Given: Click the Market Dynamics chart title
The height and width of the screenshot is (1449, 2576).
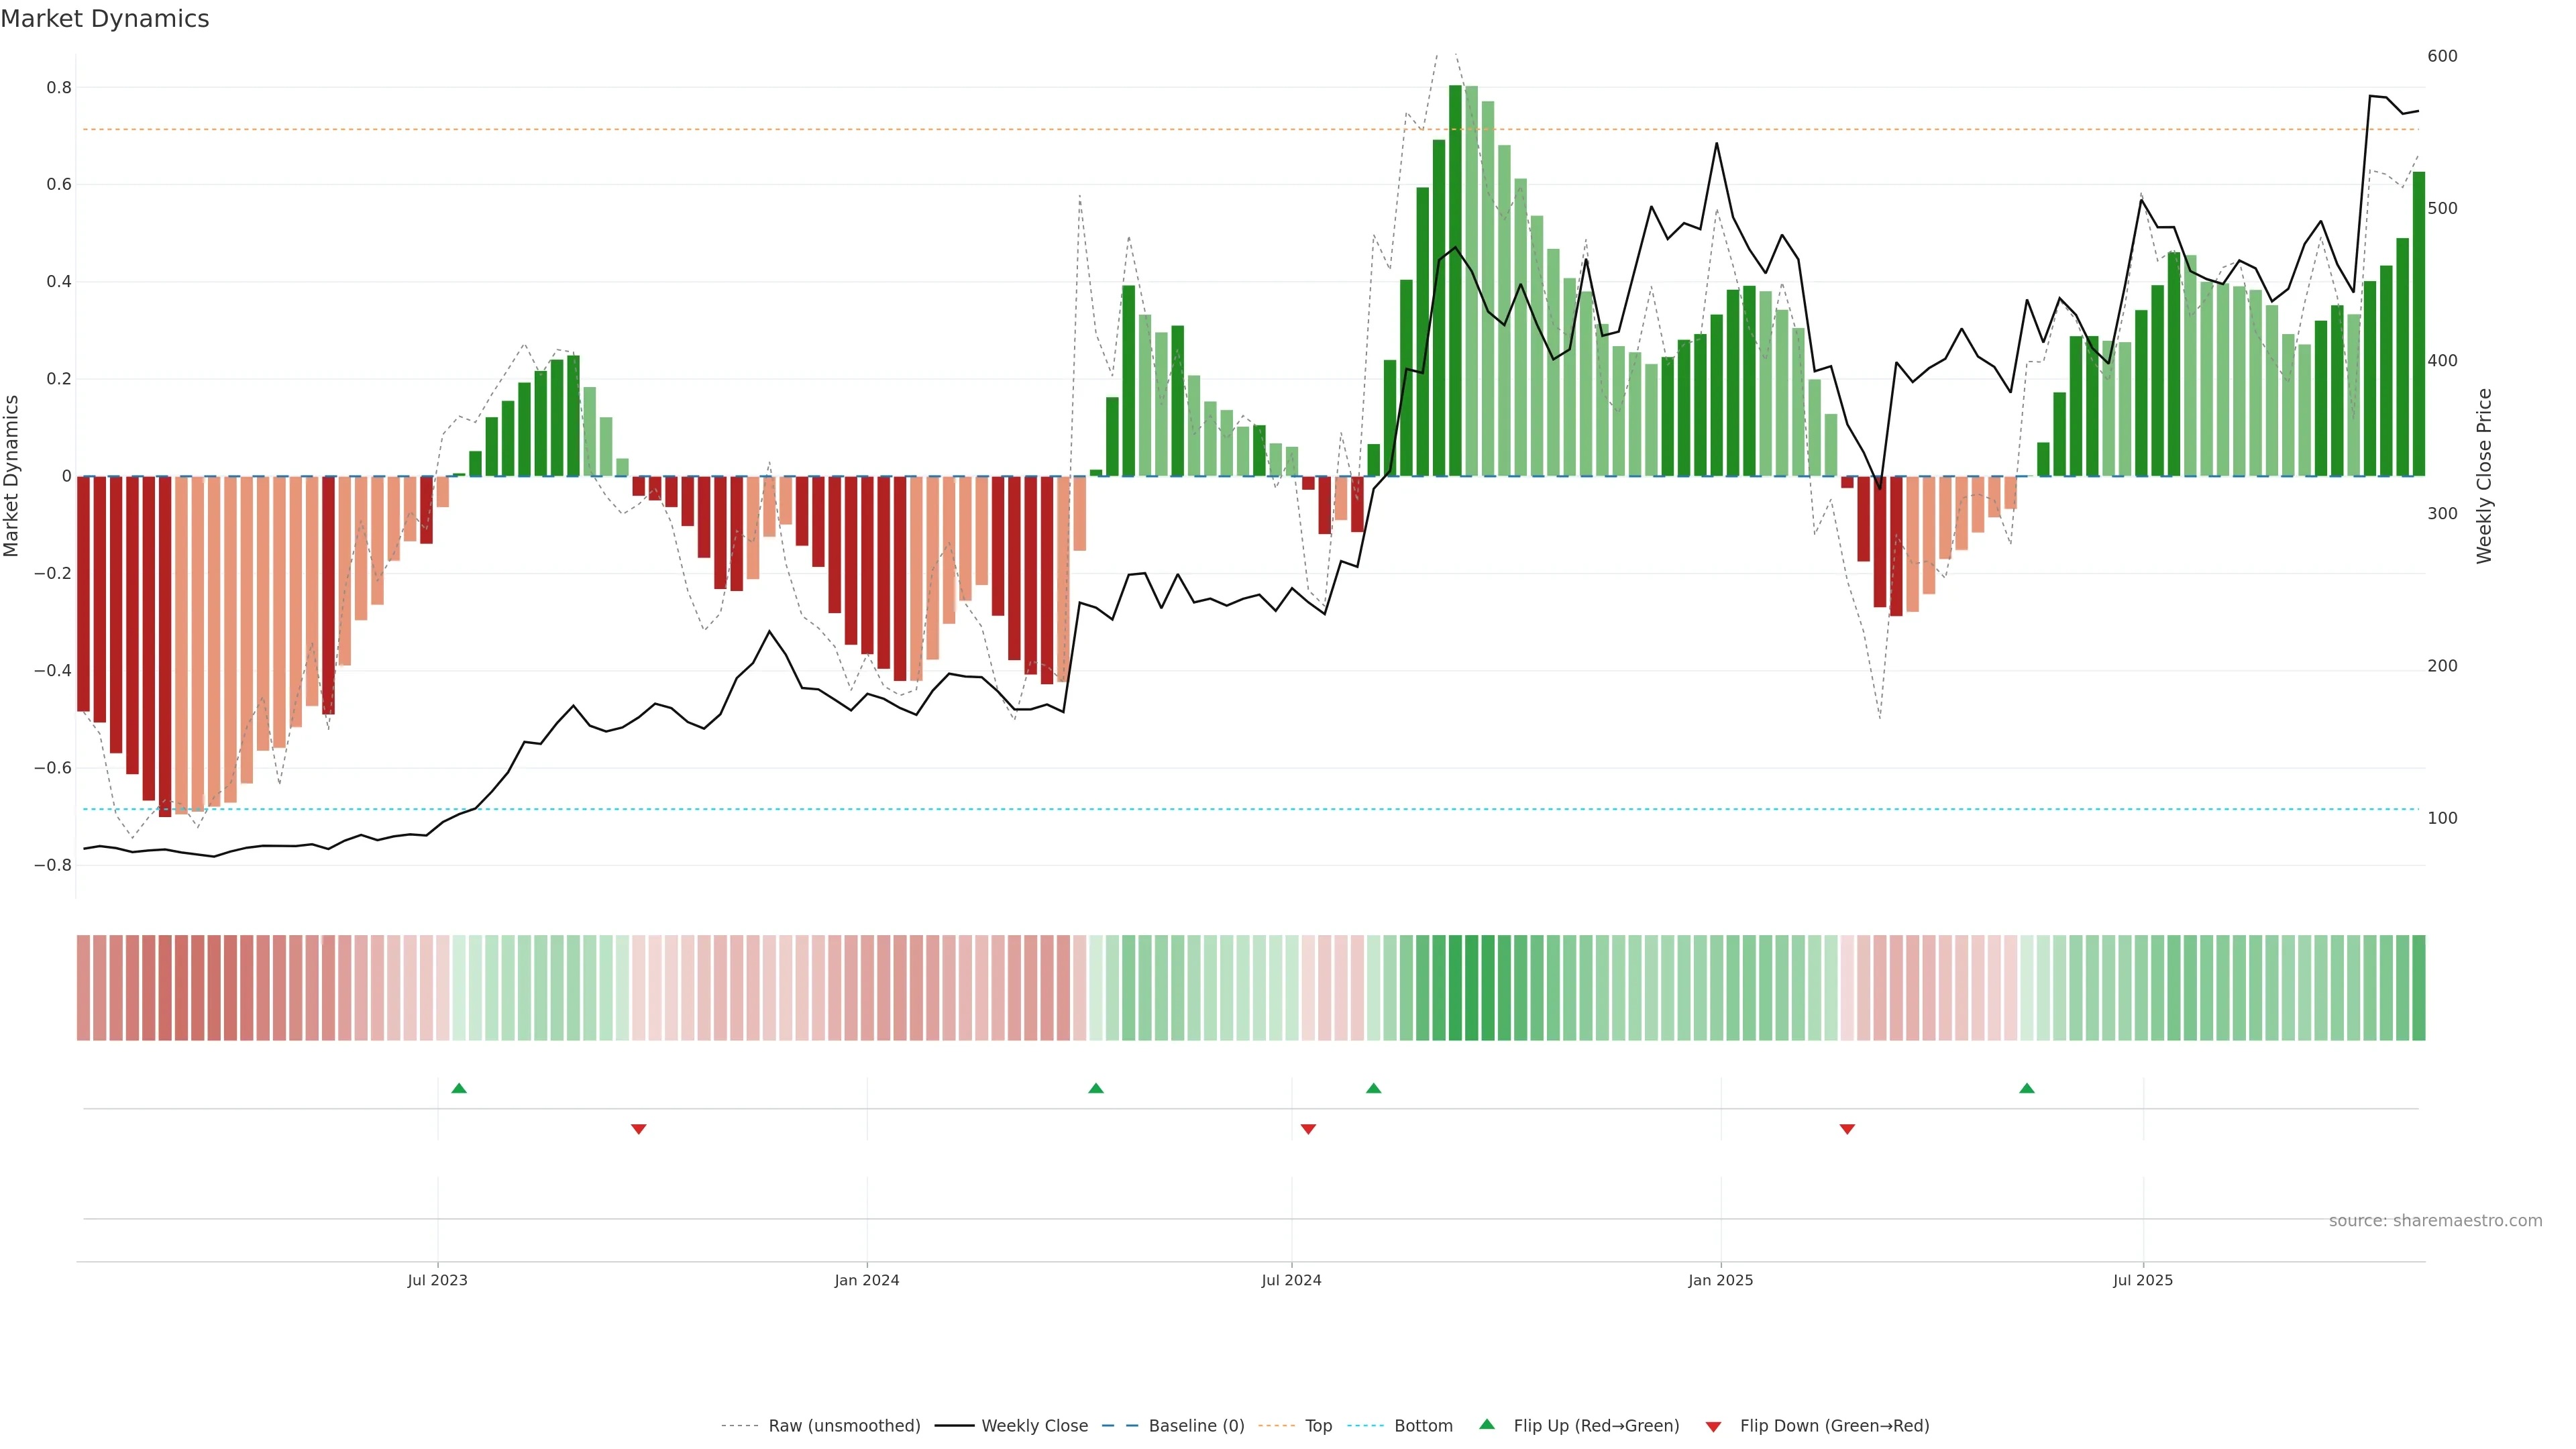Looking at the screenshot, I should (105, 19).
